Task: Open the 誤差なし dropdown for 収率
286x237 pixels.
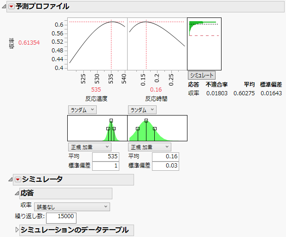Action: click(72, 207)
